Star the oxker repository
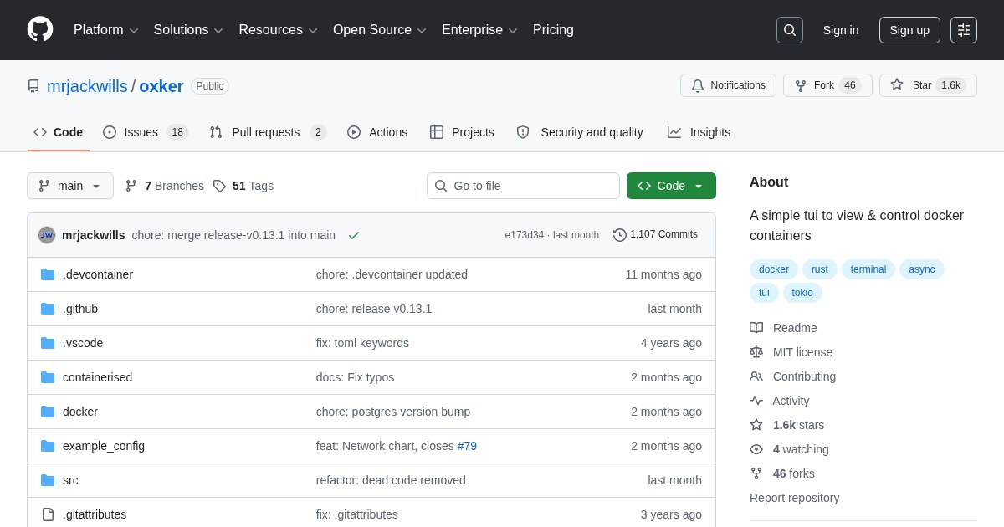This screenshot has width=1004, height=527. tap(928, 85)
